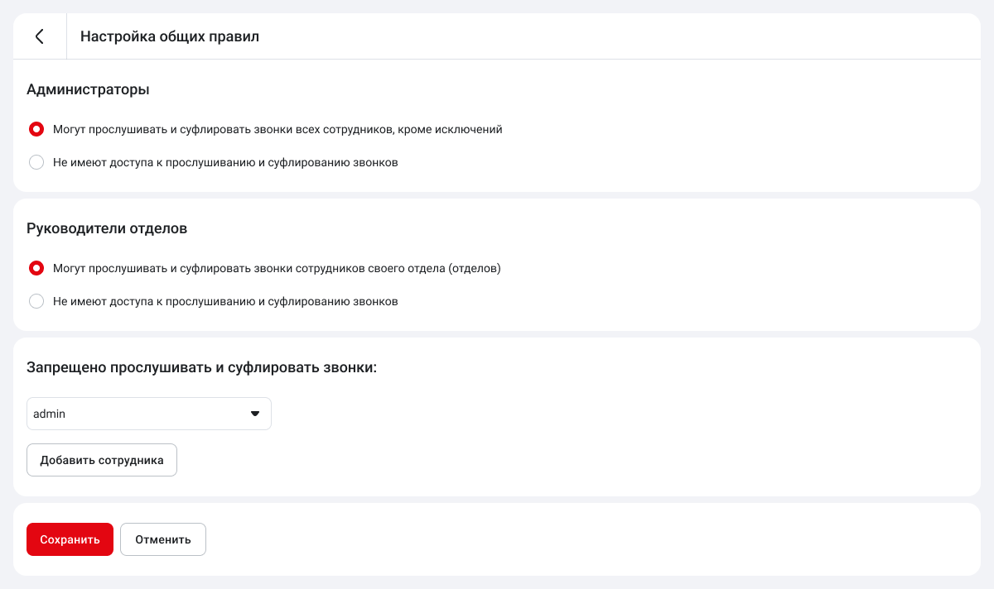994x589 pixels.
Task: Click 'Не имеют доступа' label under Администраторы
Action: [x=225, y=162]
